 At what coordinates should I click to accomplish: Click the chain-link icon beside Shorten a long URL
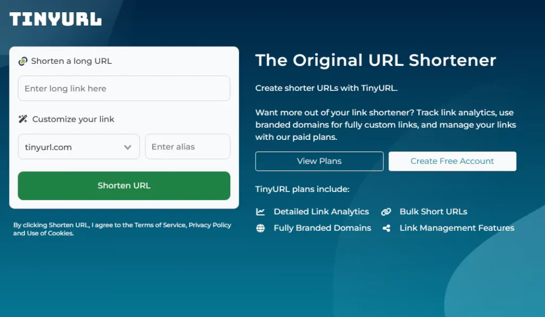[x=22, y=61]
